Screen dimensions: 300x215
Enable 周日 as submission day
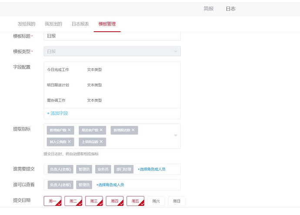pyautogui.click(x=177, y=201)
